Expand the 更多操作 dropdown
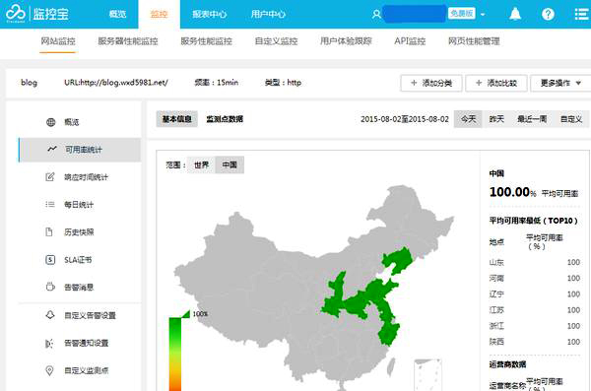Image resolution: width=591 pixels, height=391 pixels. point(560,83)
